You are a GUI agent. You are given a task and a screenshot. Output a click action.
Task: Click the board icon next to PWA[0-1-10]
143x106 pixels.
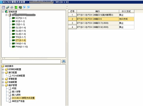pyautogui.click(x=13, y=47)
